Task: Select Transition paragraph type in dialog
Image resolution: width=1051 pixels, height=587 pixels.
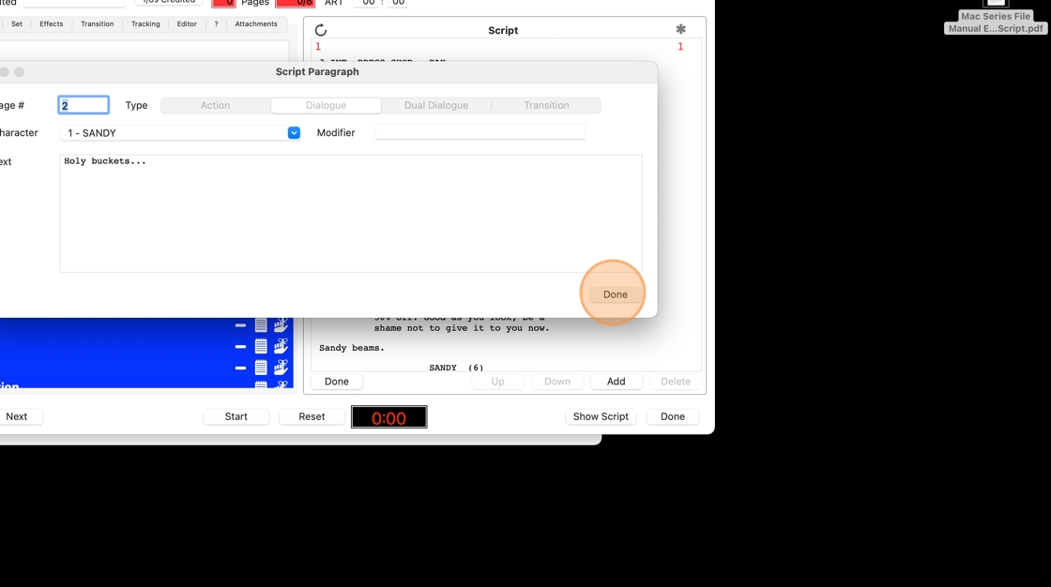Action: [546, 105]
